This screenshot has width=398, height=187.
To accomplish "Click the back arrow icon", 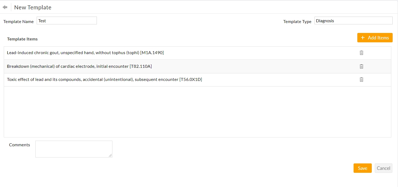I will tap(5, 7).
